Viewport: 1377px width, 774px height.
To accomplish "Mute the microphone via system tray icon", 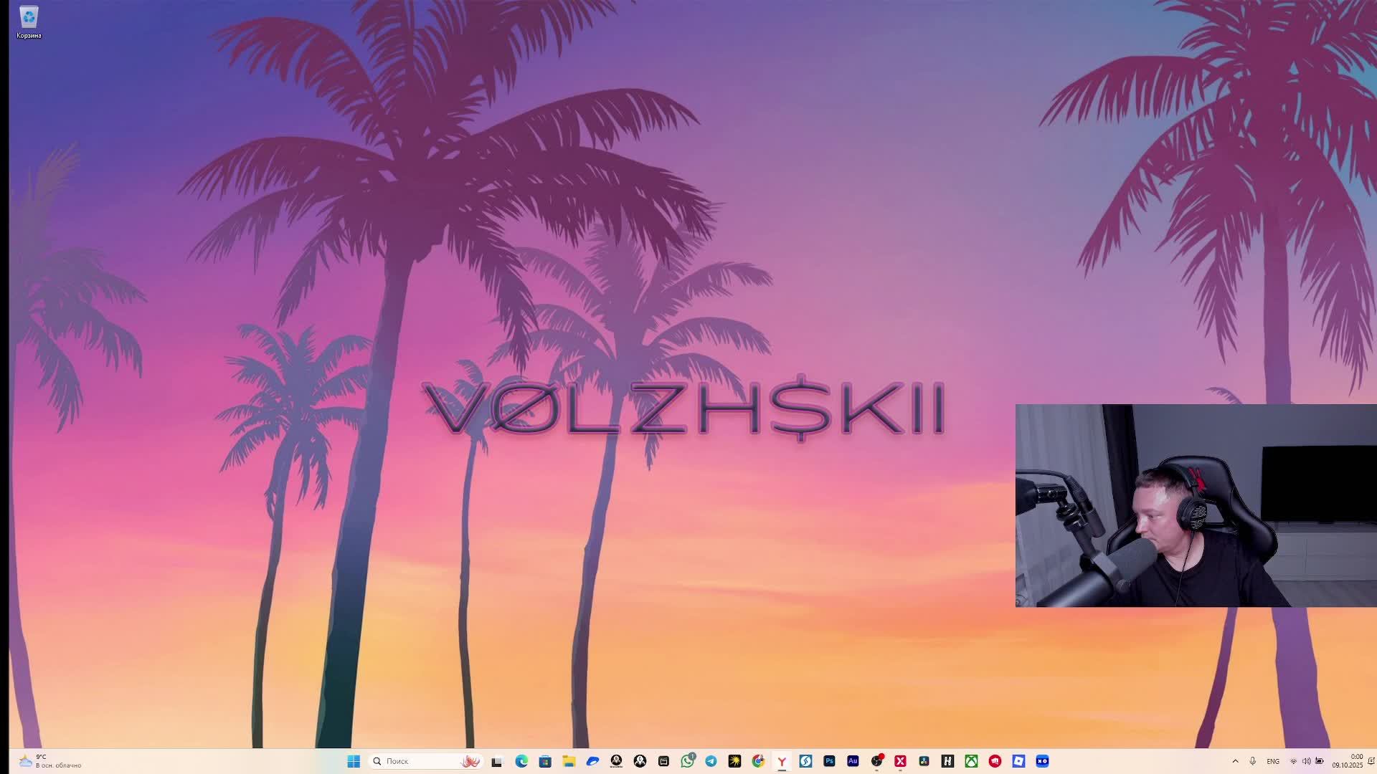I will tap(1252, 761).
